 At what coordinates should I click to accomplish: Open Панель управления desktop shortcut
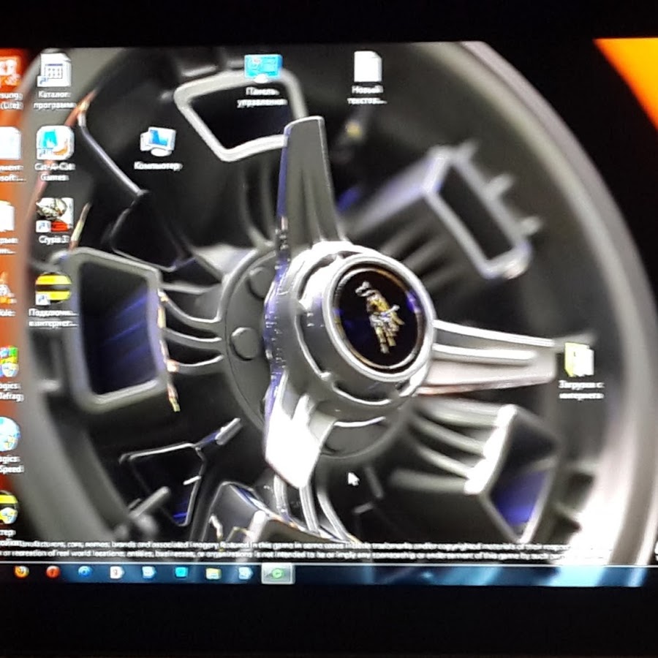point(262,69)
